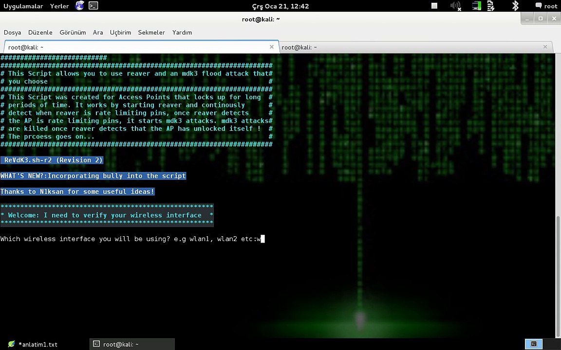Viewport: 561px width, 350px height.
Task: Switch to the second root@kali terminal tab
Action: pos(416,47)
